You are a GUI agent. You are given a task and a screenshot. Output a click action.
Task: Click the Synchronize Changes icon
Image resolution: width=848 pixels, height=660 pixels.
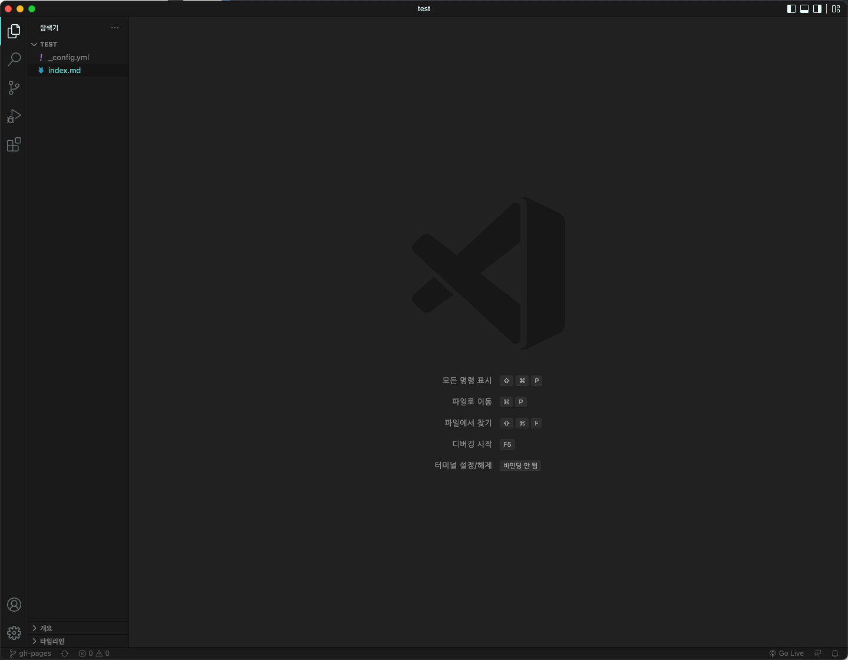[x=65, y=654]
